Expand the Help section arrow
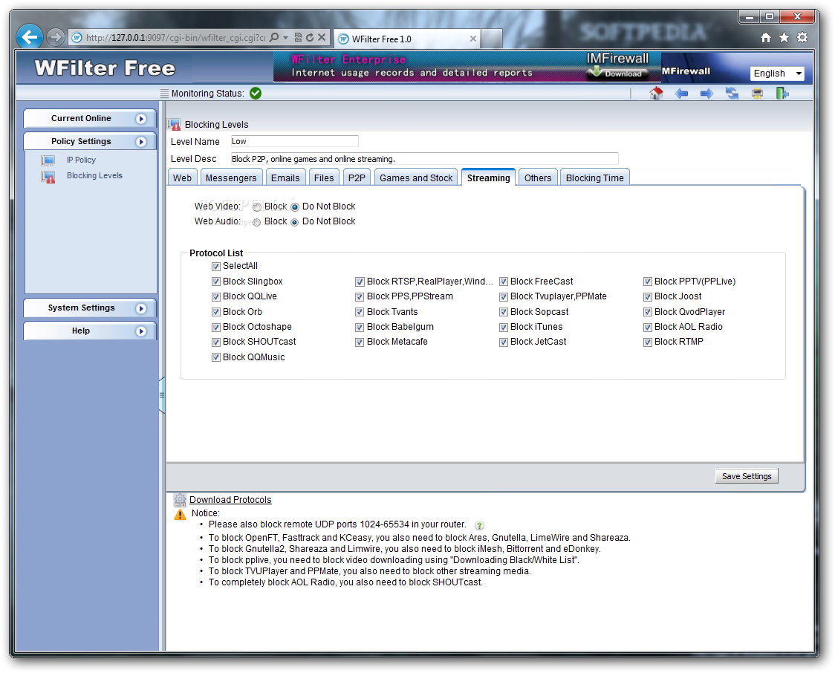The height and width of the screenshot is (673, 835). (x=141, y=331)
